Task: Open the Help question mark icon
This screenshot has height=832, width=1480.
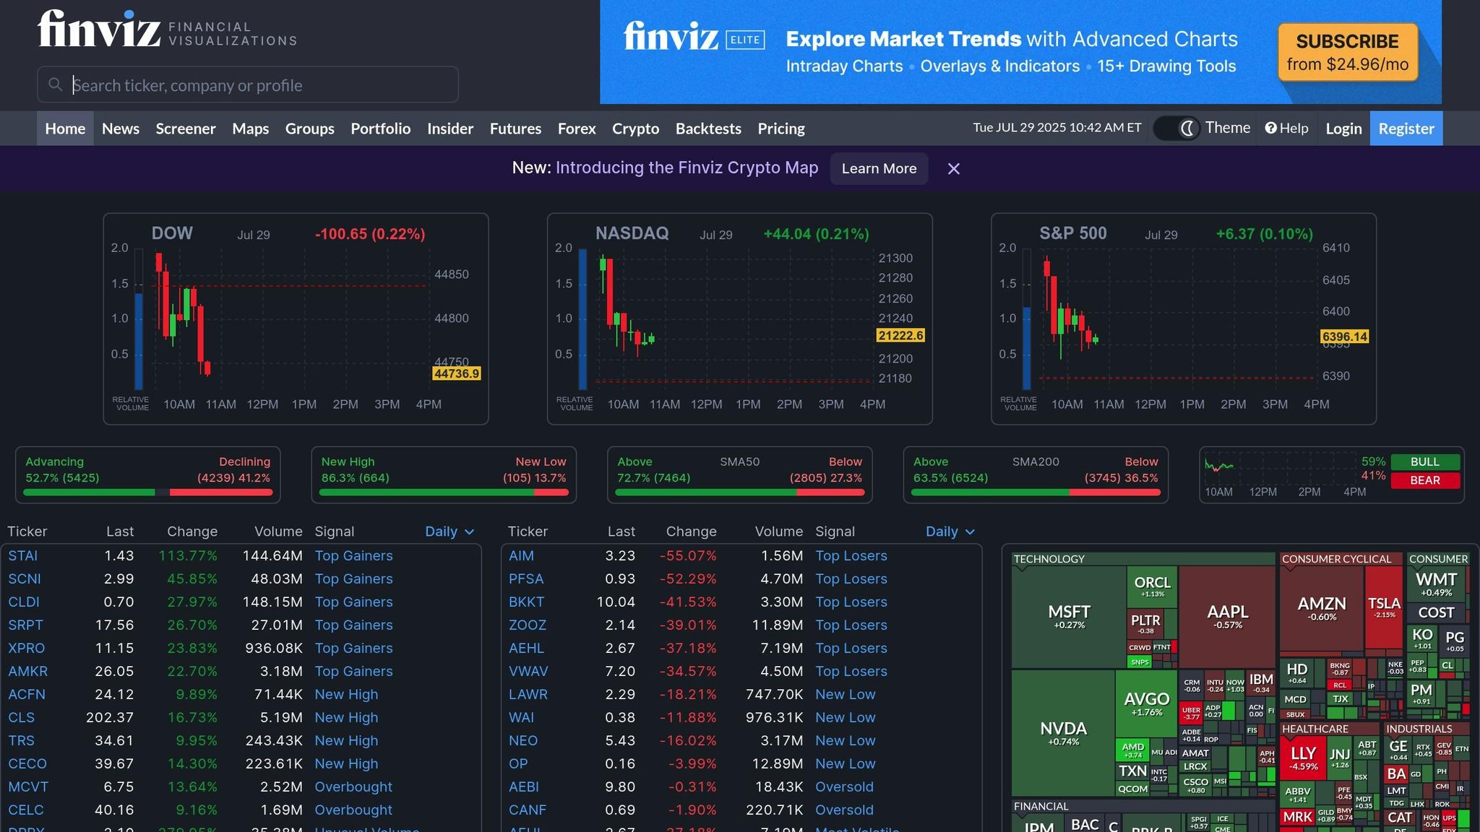Action: point(1271,128)
